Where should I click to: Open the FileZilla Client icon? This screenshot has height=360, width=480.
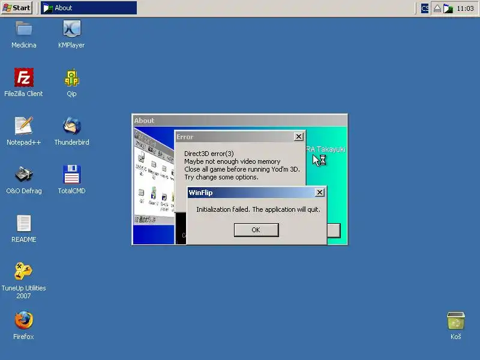(24, 77)
